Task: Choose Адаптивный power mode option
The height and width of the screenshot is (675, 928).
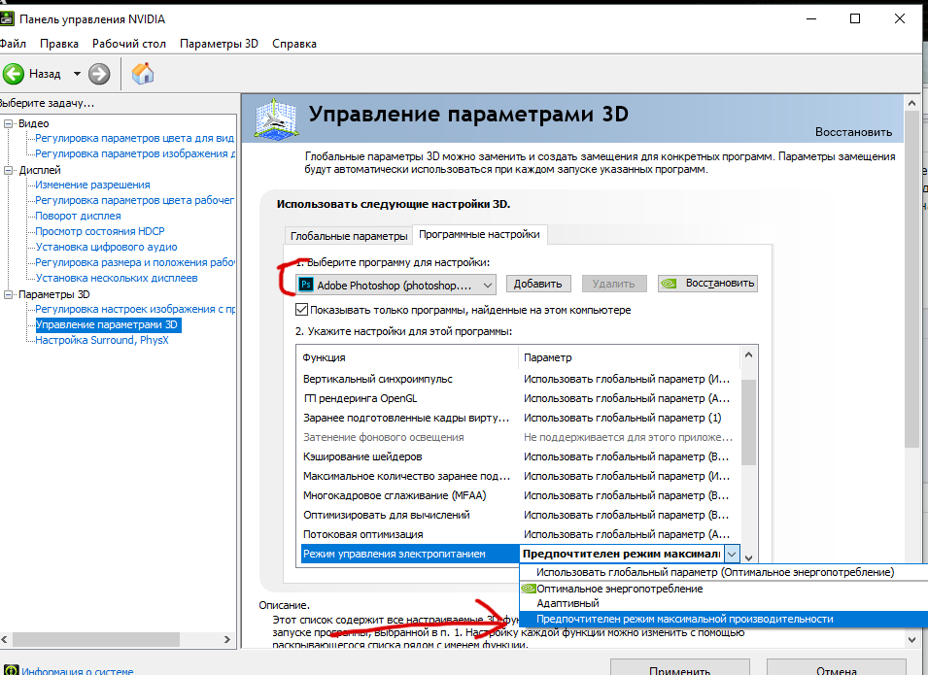Action: pos(723,603)
